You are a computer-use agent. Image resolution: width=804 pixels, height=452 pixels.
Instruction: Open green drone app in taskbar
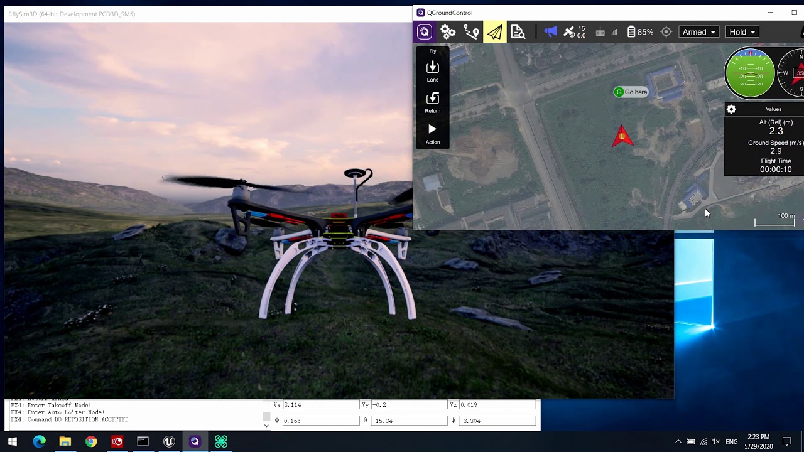pos(221,442)
